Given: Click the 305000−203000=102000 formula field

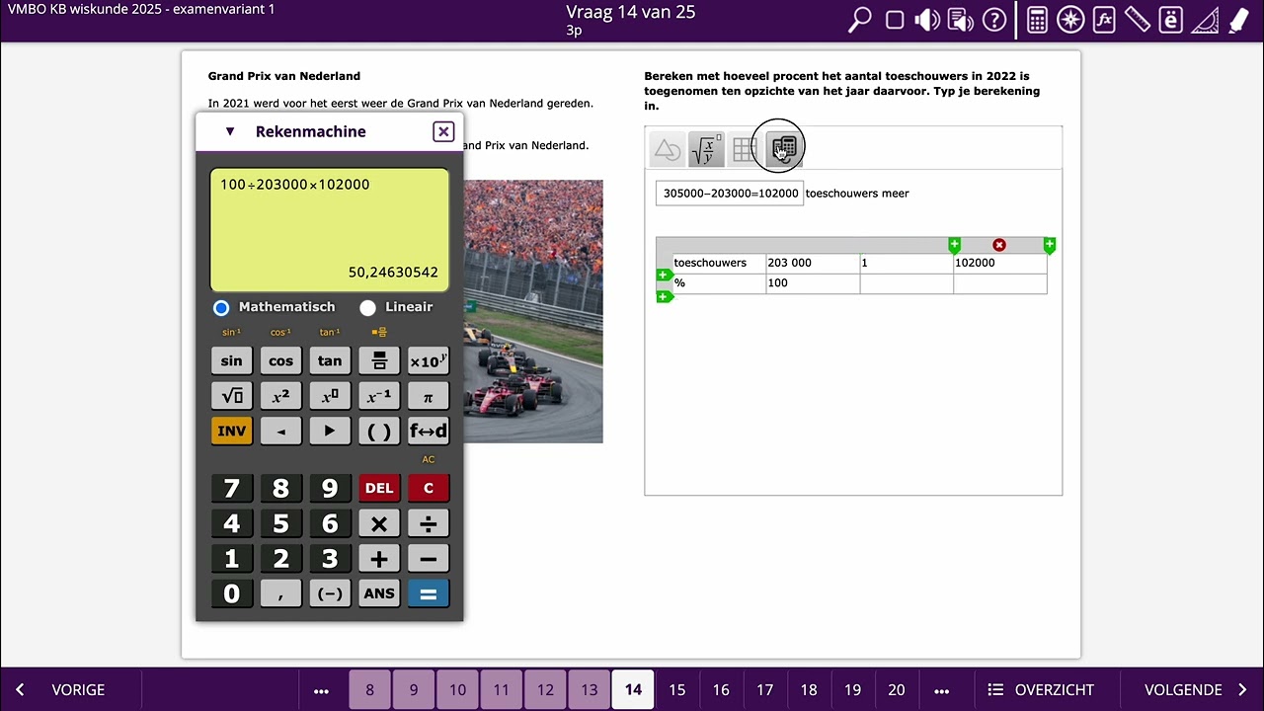Looking at the screenshot, I should pyautogui.click(x=730, y=194).
